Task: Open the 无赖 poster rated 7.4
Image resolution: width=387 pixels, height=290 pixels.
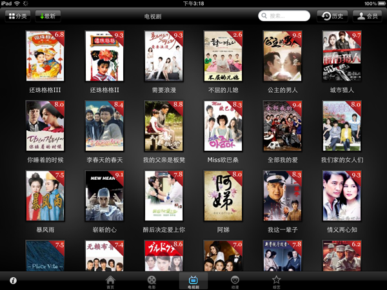Action: click(104, 256)
